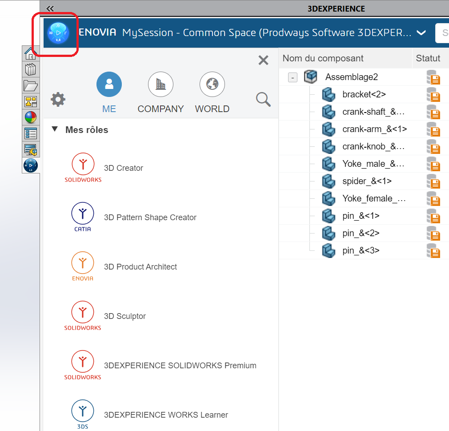The image size is (449, 431).
Task: Select the 3D Sculptor role
Action: [x=125, y=316]
